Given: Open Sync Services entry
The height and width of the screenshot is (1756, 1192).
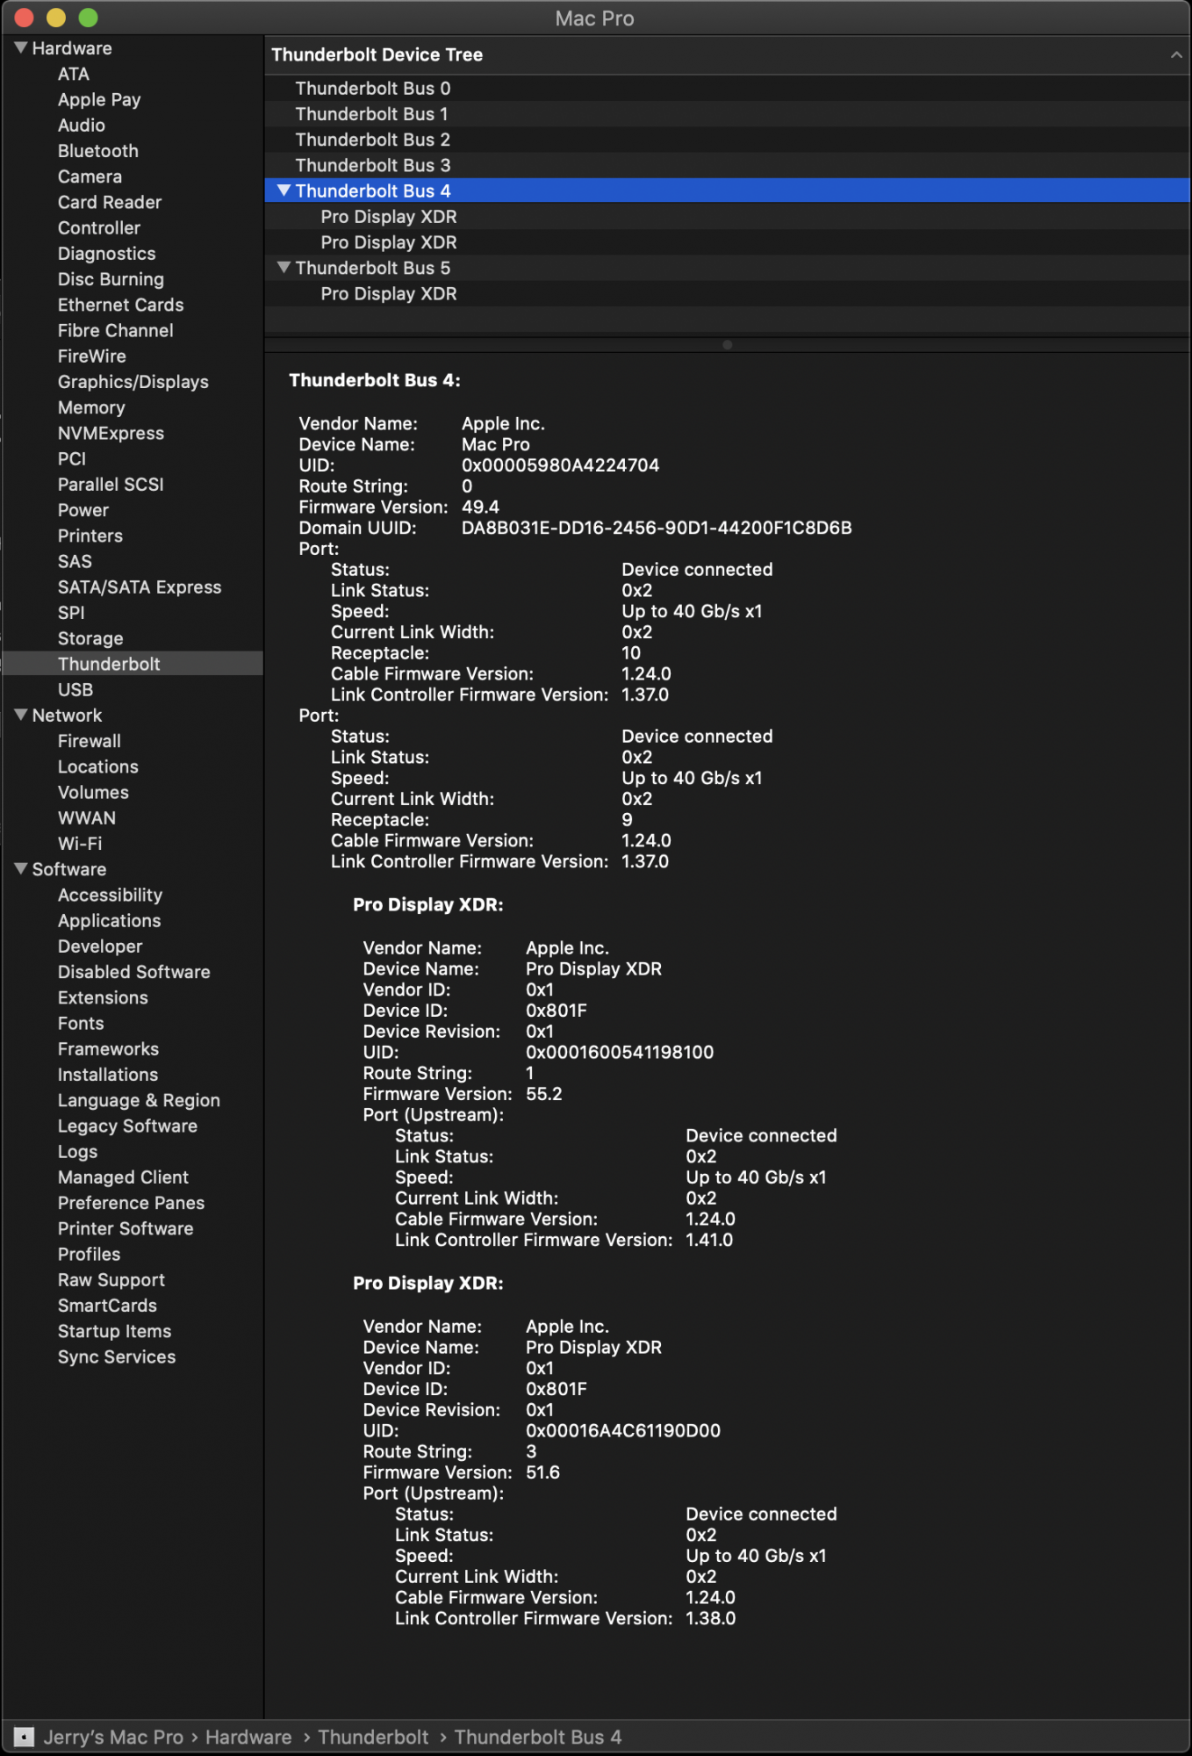Looking at the screenshot, I should click(x=117, y=1357).
